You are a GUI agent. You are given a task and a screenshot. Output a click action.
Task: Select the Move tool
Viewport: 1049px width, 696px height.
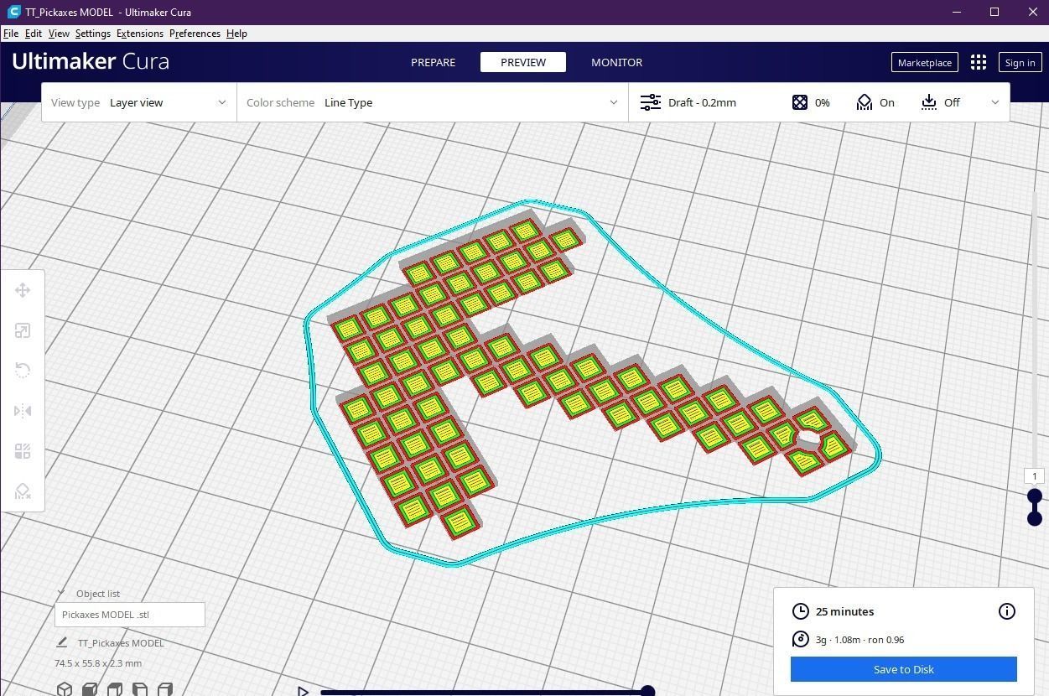[x=23, y=290]
